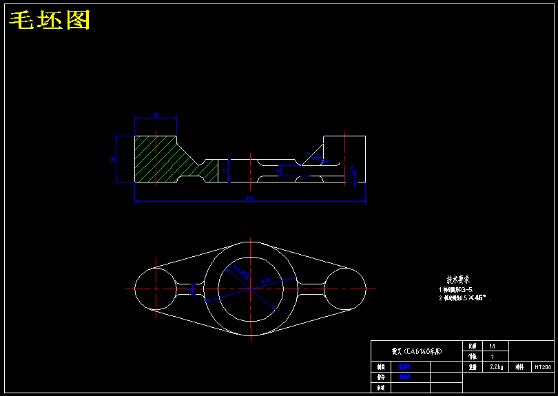The image size is (558, 396).
Task: Select the 32 width dimension text
Action: pyautogui.click(x=156, y=115)
